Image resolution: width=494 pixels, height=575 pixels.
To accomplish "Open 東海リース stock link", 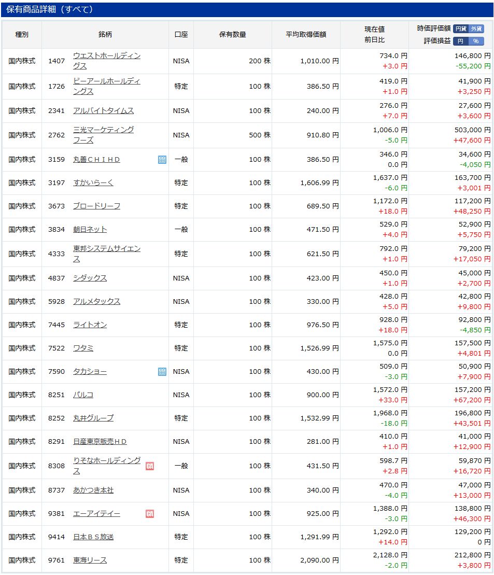I will click(90, 560).
